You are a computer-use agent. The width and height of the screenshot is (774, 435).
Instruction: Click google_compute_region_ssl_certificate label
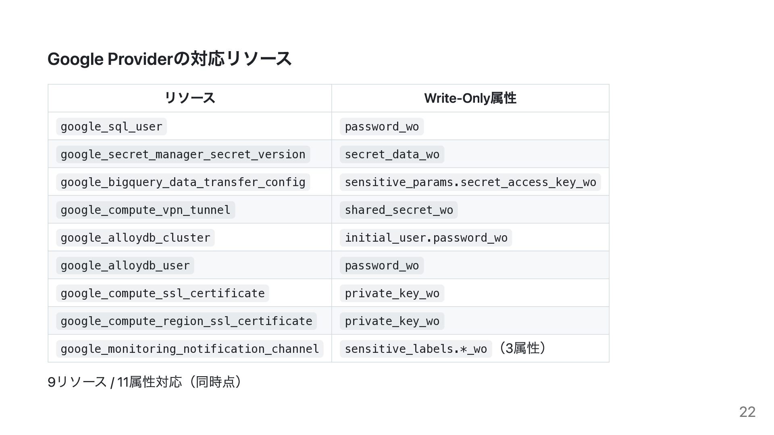click(186, 321)
